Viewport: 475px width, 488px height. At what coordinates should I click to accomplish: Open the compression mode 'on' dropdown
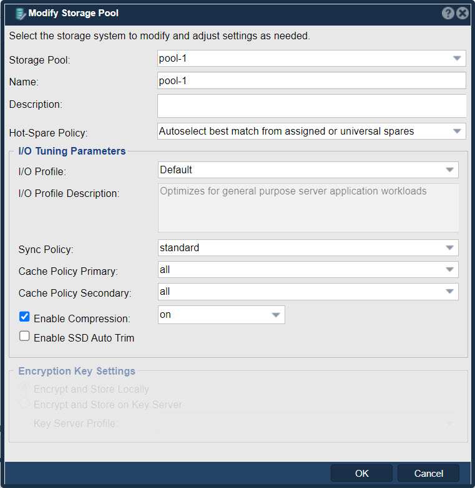[x=222, y=315]
